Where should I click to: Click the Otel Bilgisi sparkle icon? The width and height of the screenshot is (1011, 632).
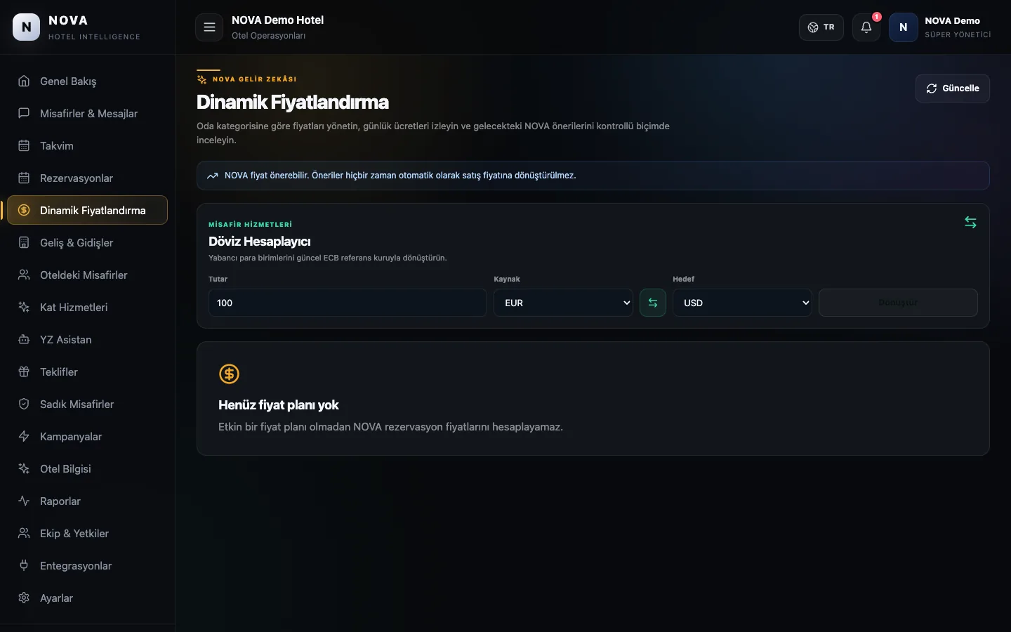click(x=24, y=468)
